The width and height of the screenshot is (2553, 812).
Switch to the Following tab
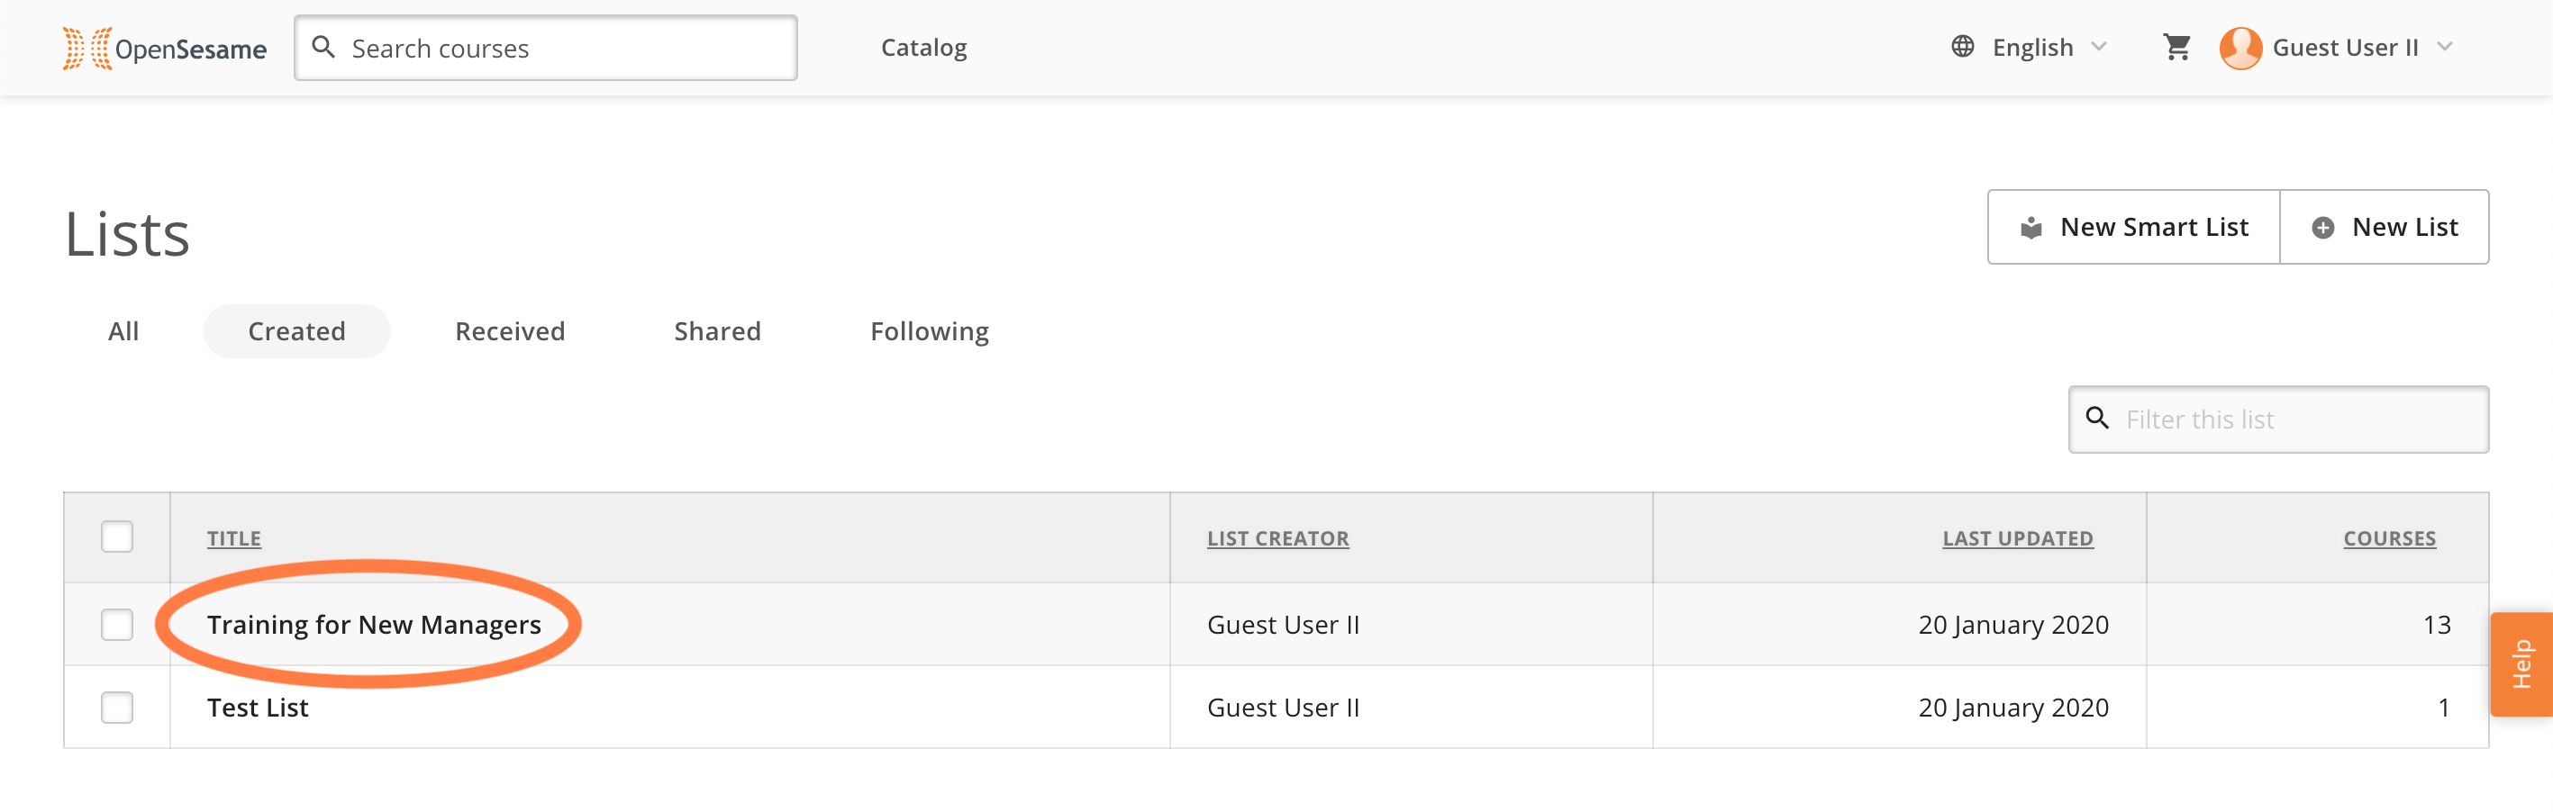(929, 330)
